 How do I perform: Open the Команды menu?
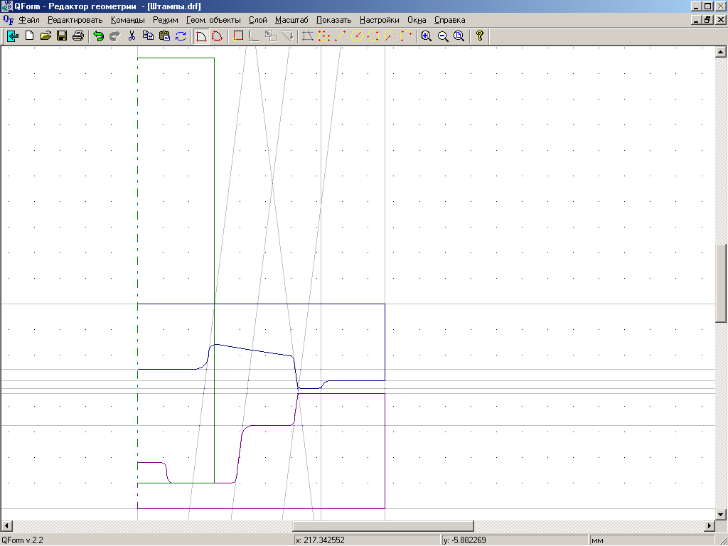(128, 20)
